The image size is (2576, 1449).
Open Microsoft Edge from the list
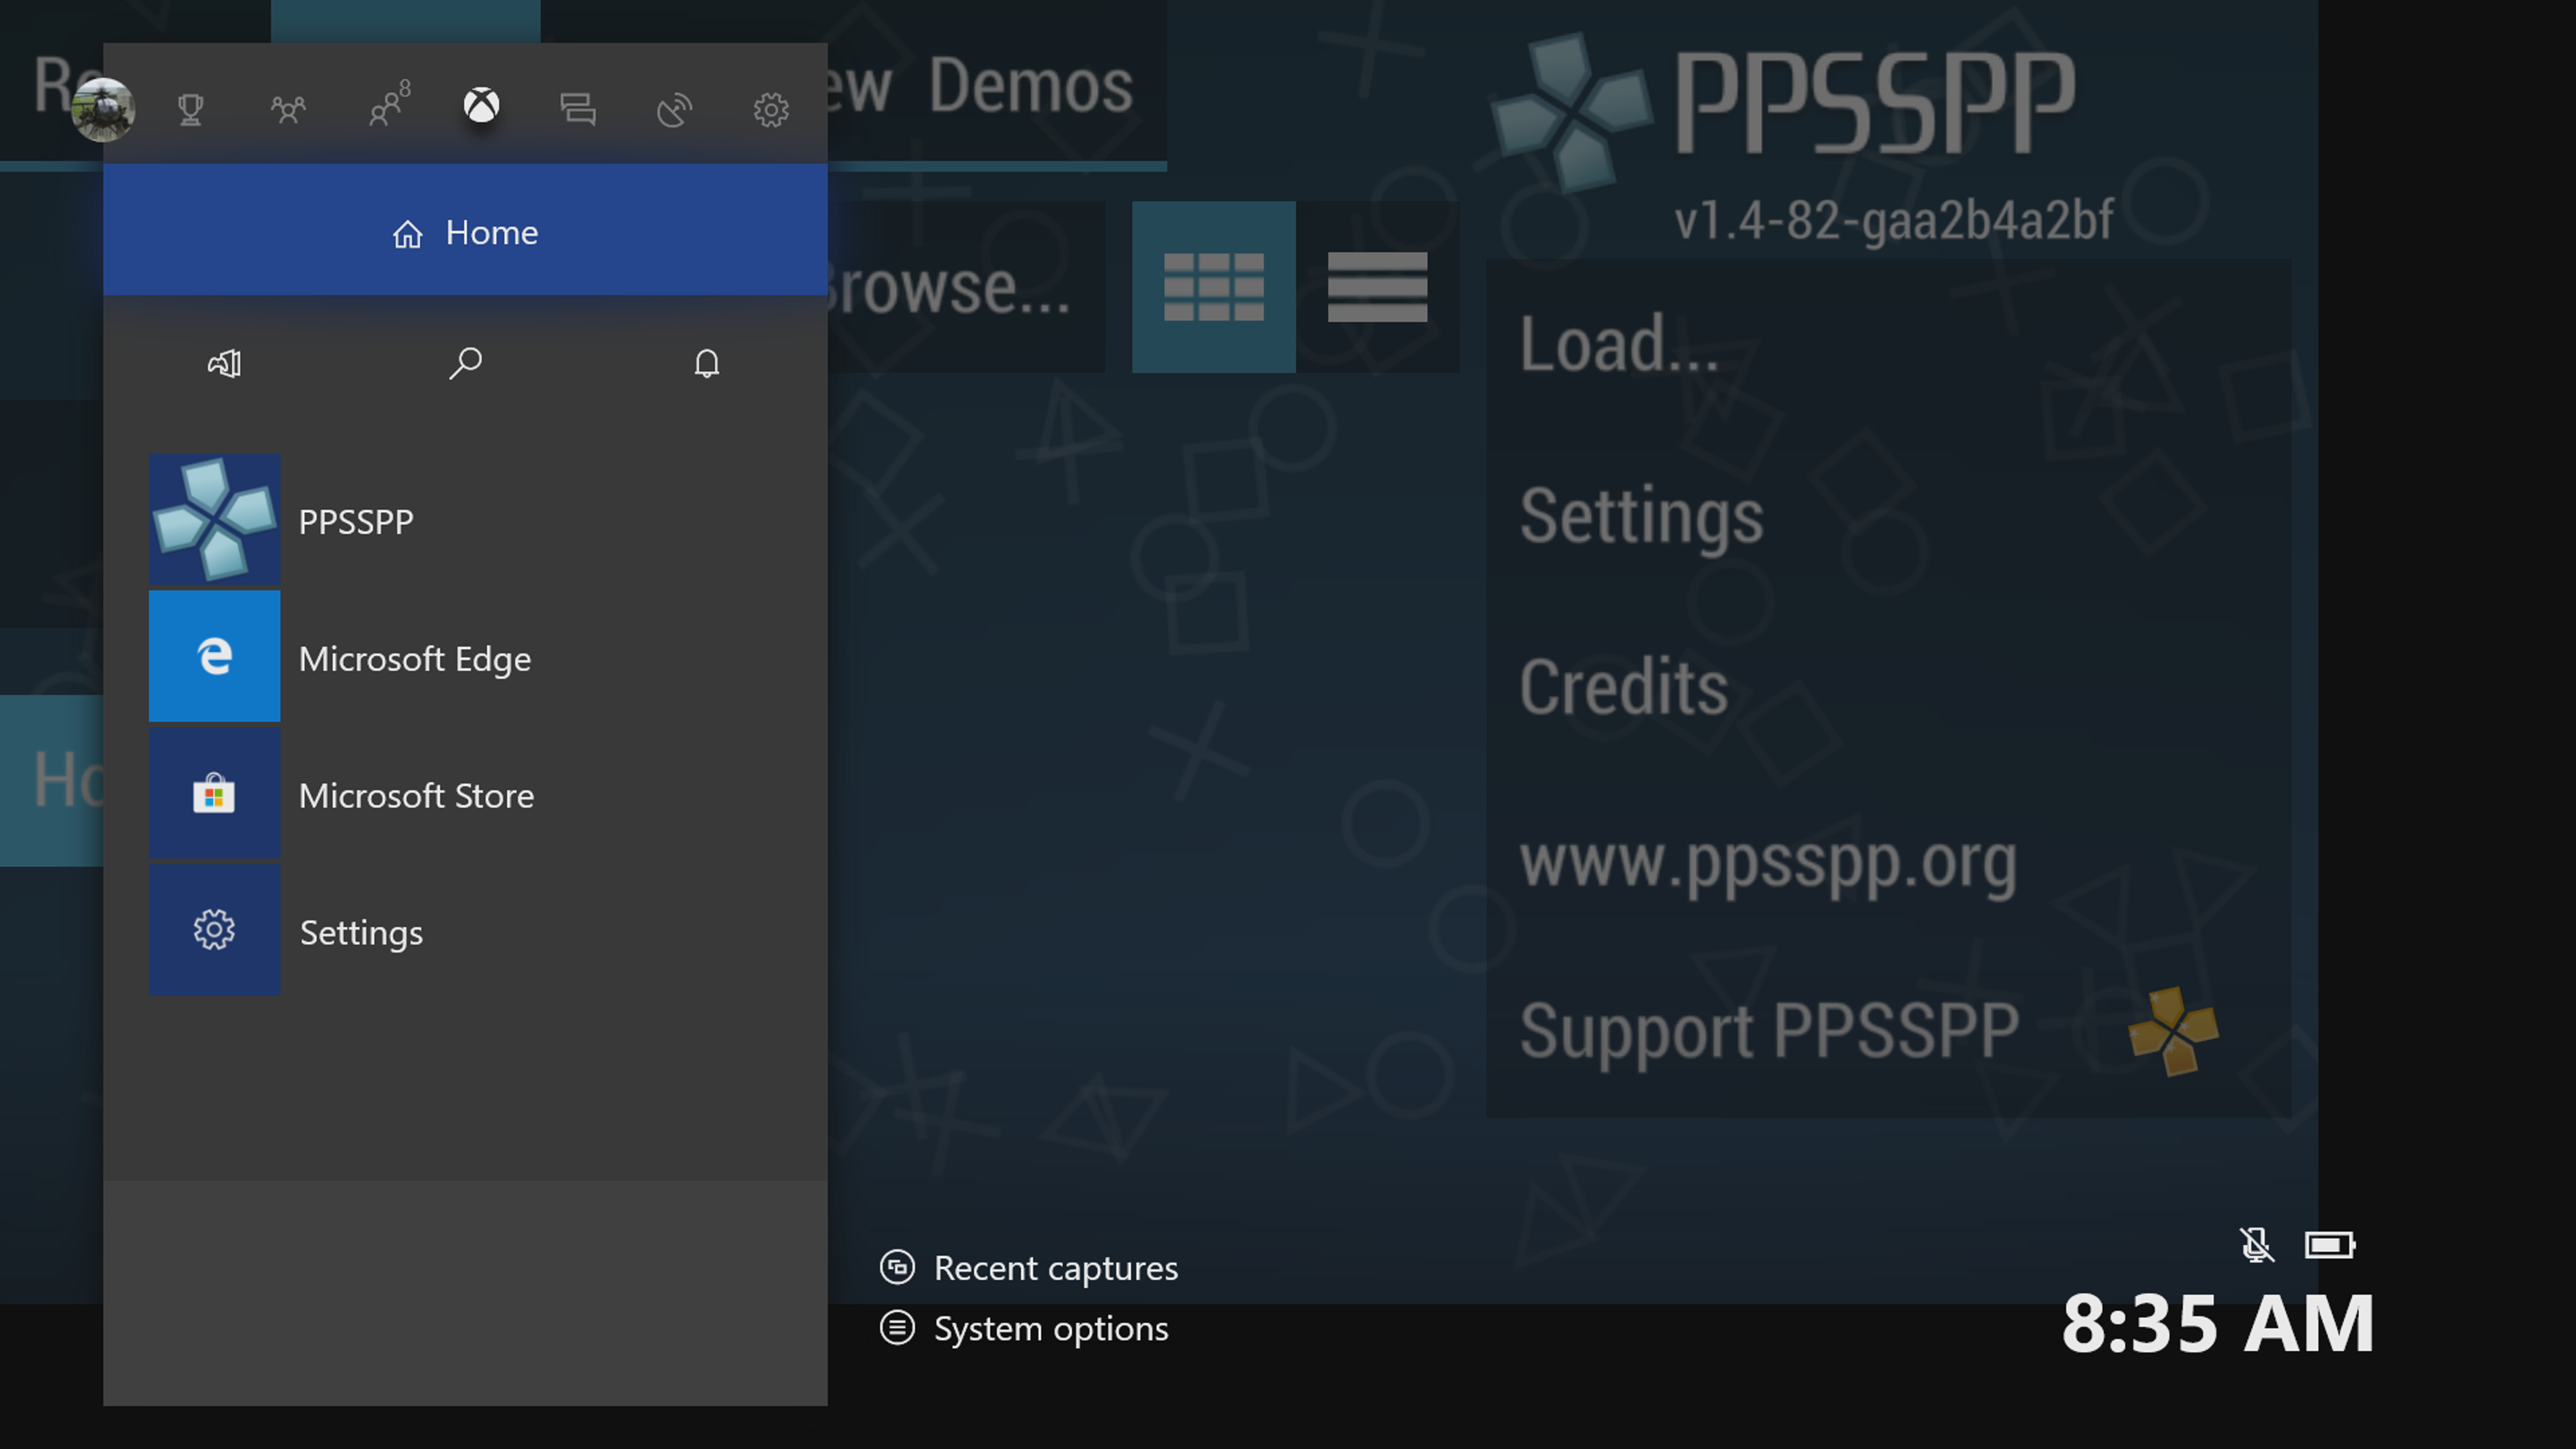click(414, 658)
